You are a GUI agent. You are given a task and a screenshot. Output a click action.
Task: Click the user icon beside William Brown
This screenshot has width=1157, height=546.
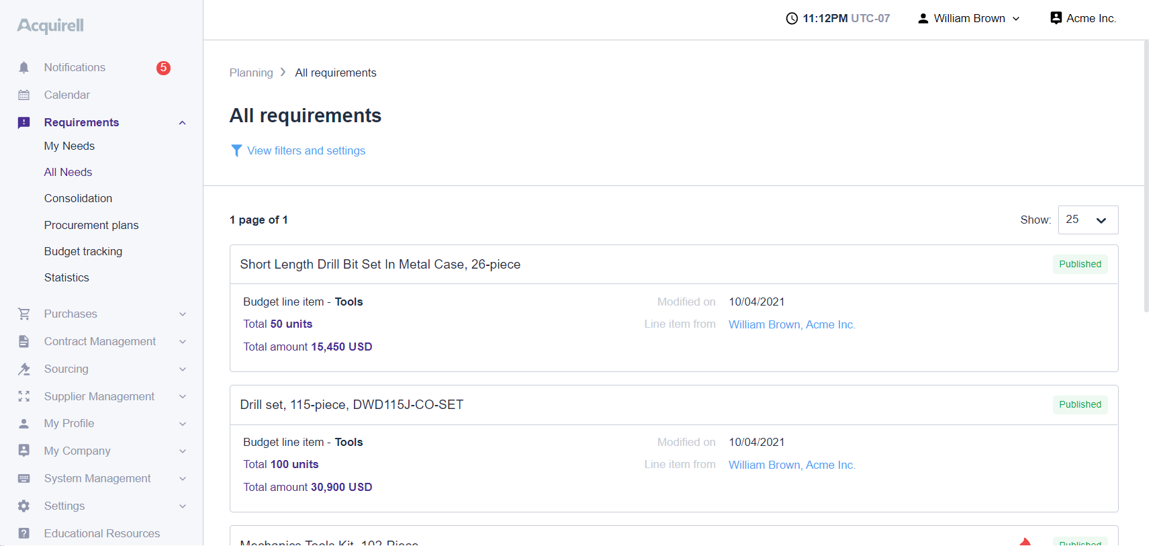(923, 18)
